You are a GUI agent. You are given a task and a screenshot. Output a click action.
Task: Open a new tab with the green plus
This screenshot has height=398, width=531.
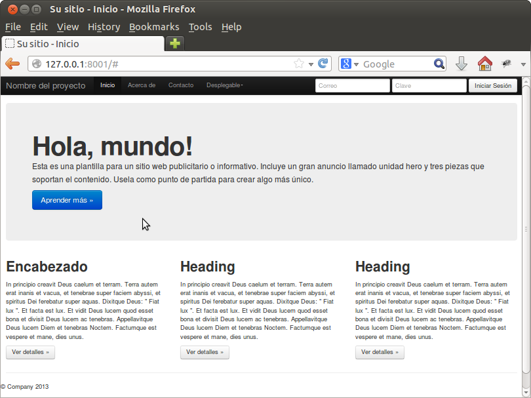(175, 43)
